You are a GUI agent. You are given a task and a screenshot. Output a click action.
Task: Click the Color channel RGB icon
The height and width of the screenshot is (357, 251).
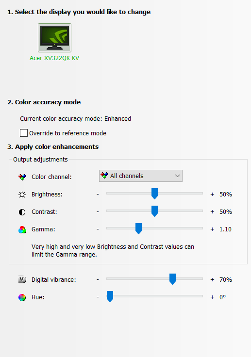tap(22, 177)
